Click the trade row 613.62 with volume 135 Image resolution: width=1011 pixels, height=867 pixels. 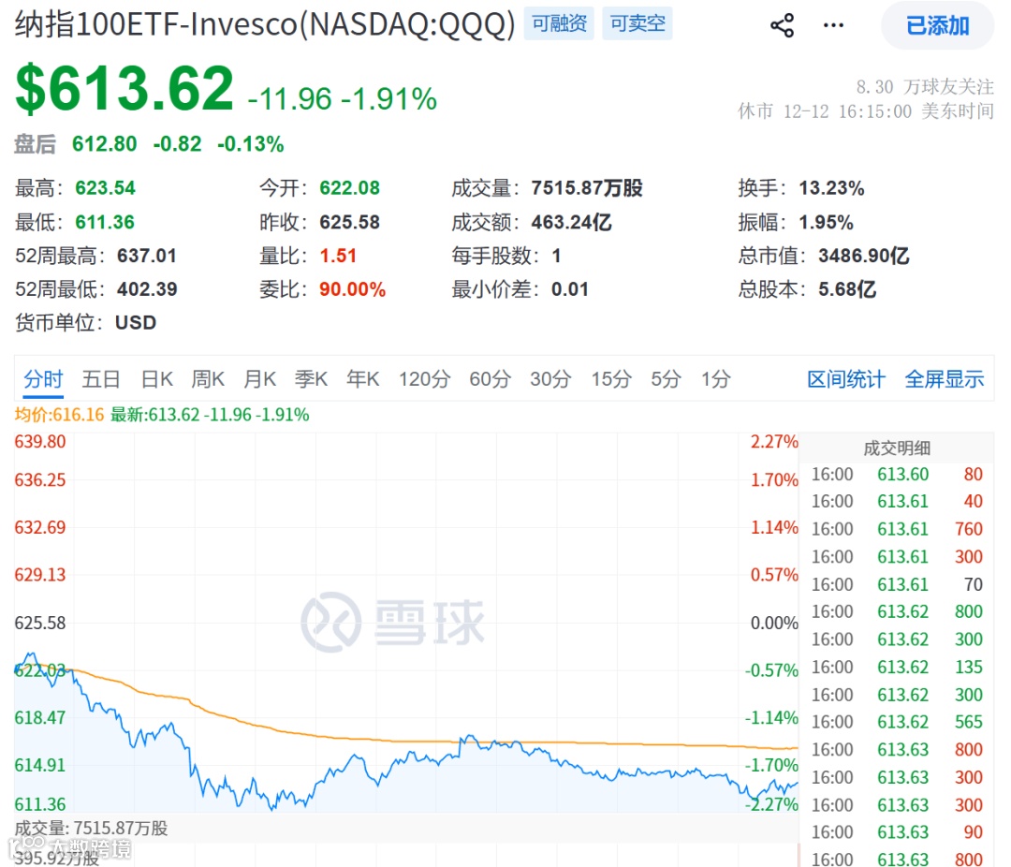point(896,668)
